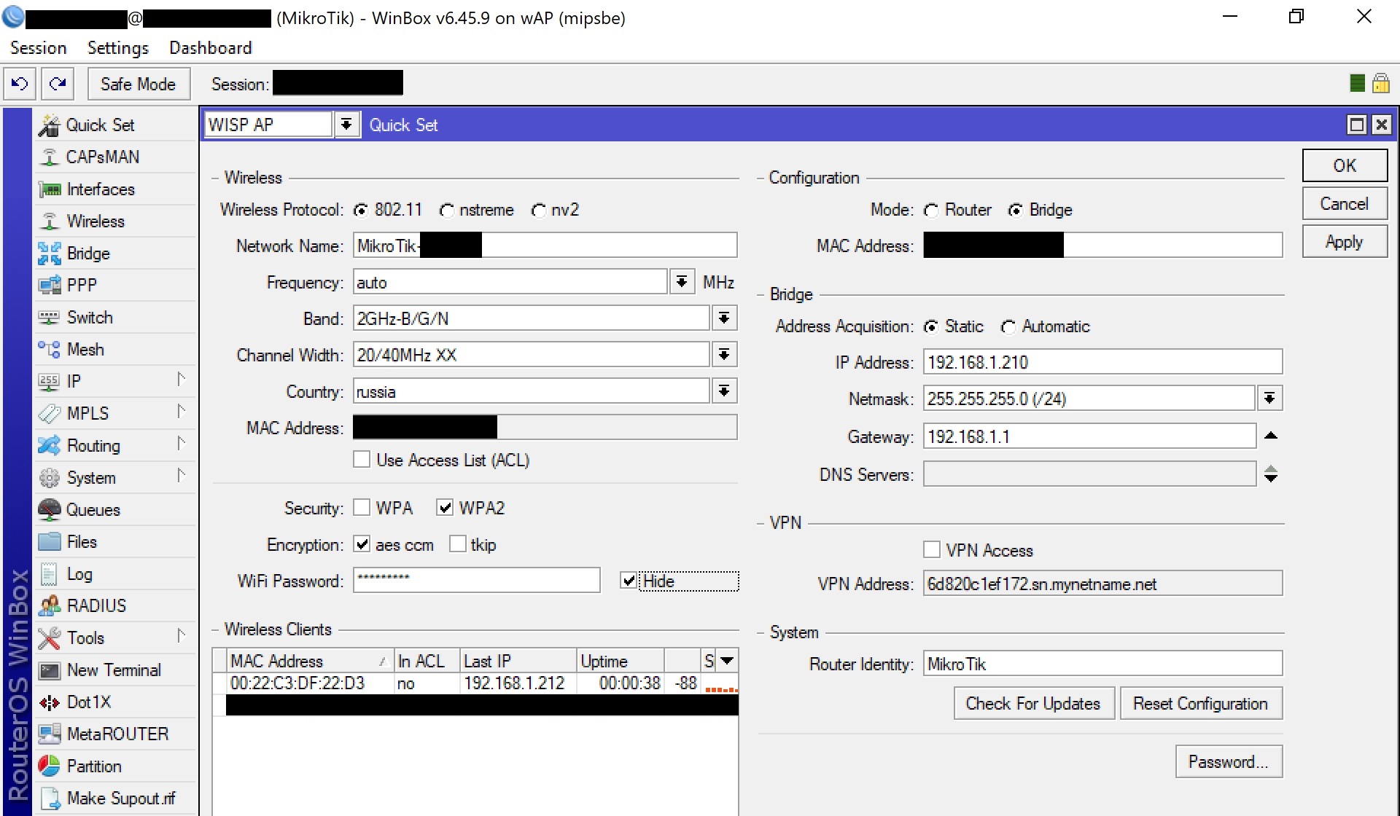Toggle Safe Mode button

139,84
